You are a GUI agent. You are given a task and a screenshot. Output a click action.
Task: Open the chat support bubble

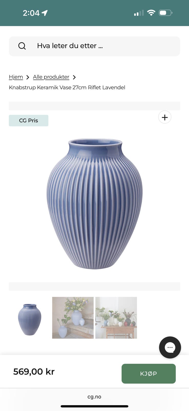[170, 347]
